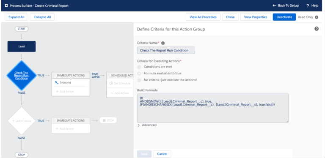Click Expand All button
This screenshot has width=325, height=158.
17,17
